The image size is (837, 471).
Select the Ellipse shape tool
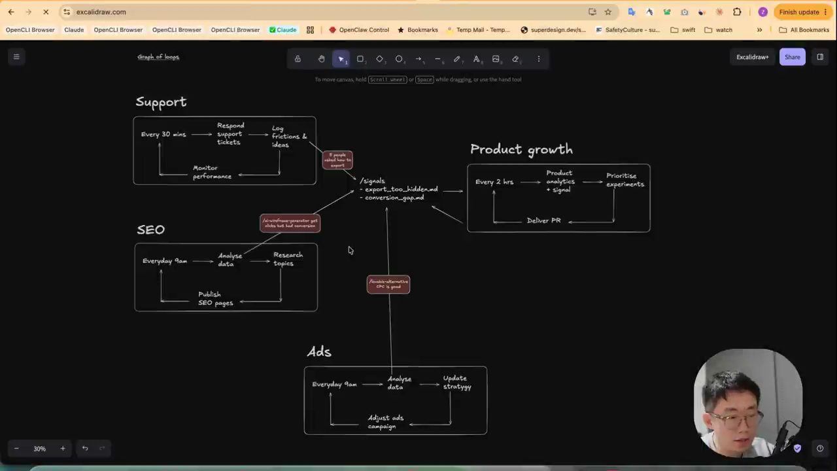pos(399,59)
